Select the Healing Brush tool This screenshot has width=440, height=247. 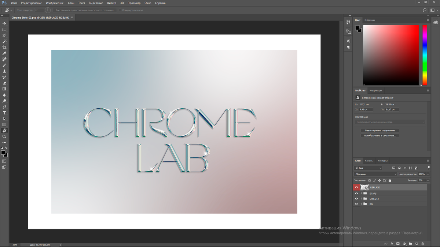tap(4, 59)
